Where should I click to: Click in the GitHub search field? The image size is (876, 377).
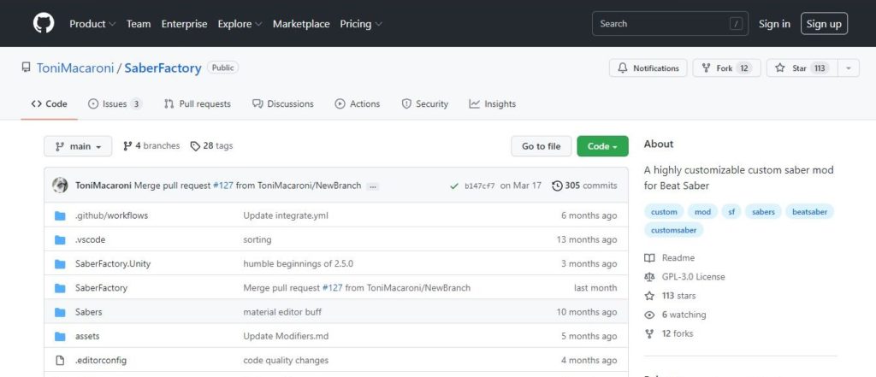[659, 24]
